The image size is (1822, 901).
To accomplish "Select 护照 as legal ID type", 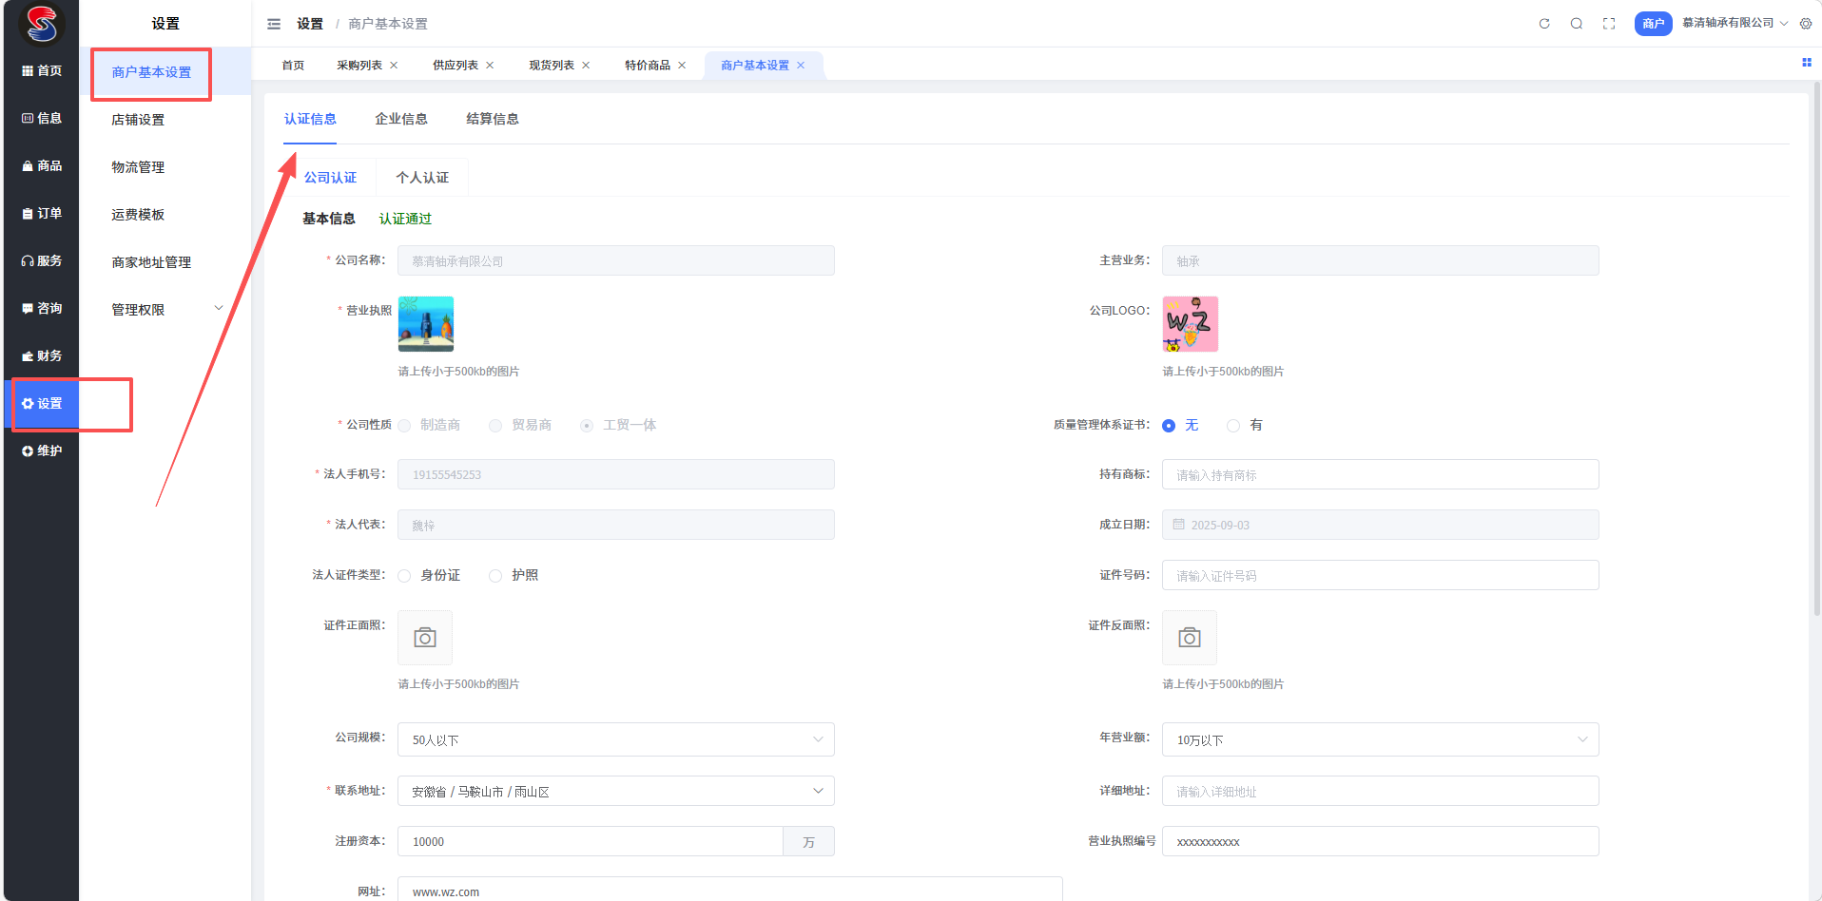I will tap(495, 576).
